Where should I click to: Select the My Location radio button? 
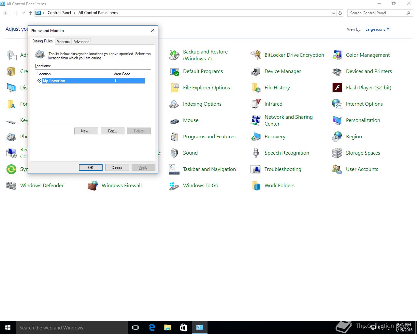(39, 81)
